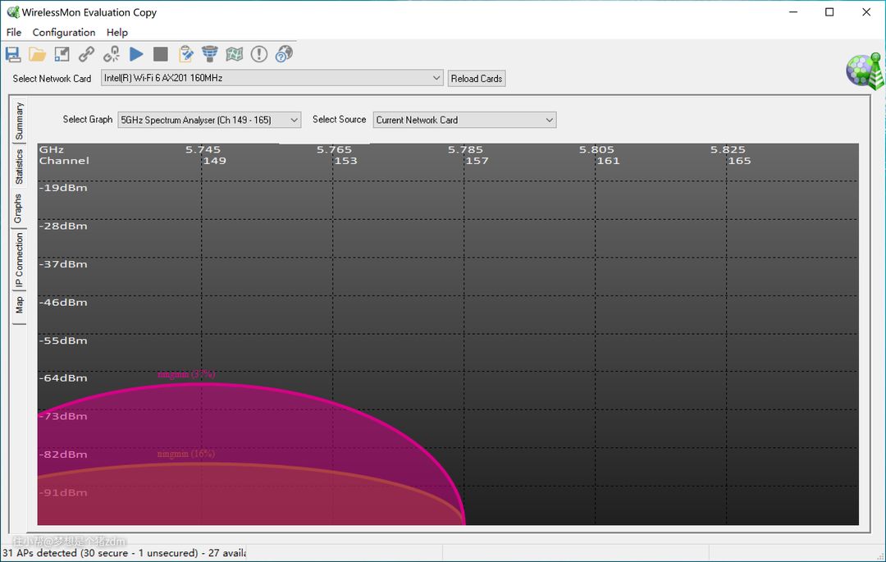
Task: Open the IP Connection side tab
Action: point(20,260)
